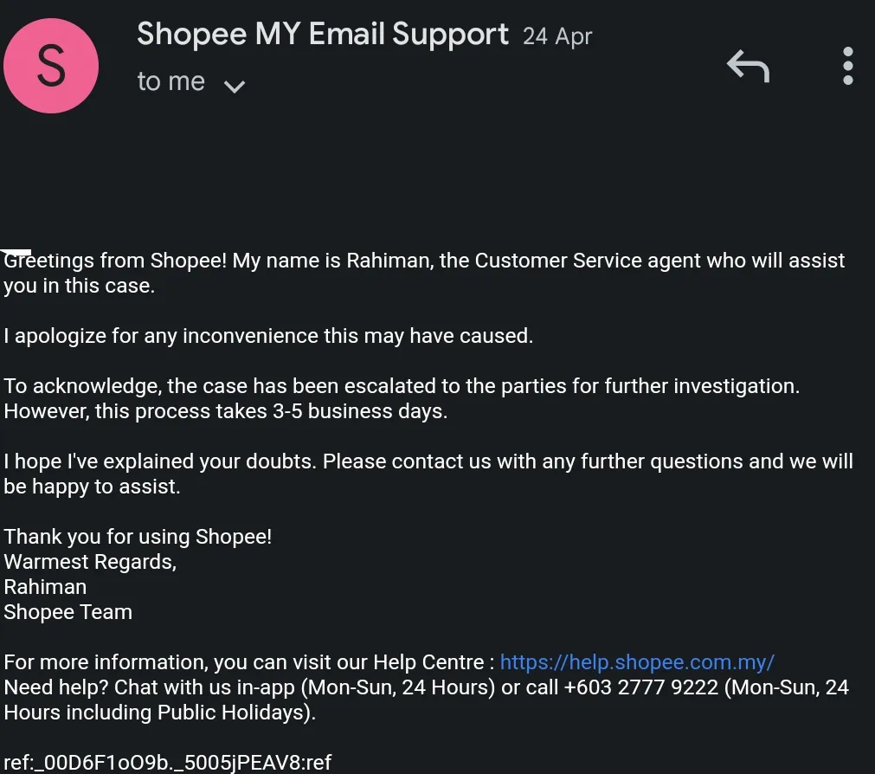Click the "Greetings from Shopee!" opening paragraph

424,273
